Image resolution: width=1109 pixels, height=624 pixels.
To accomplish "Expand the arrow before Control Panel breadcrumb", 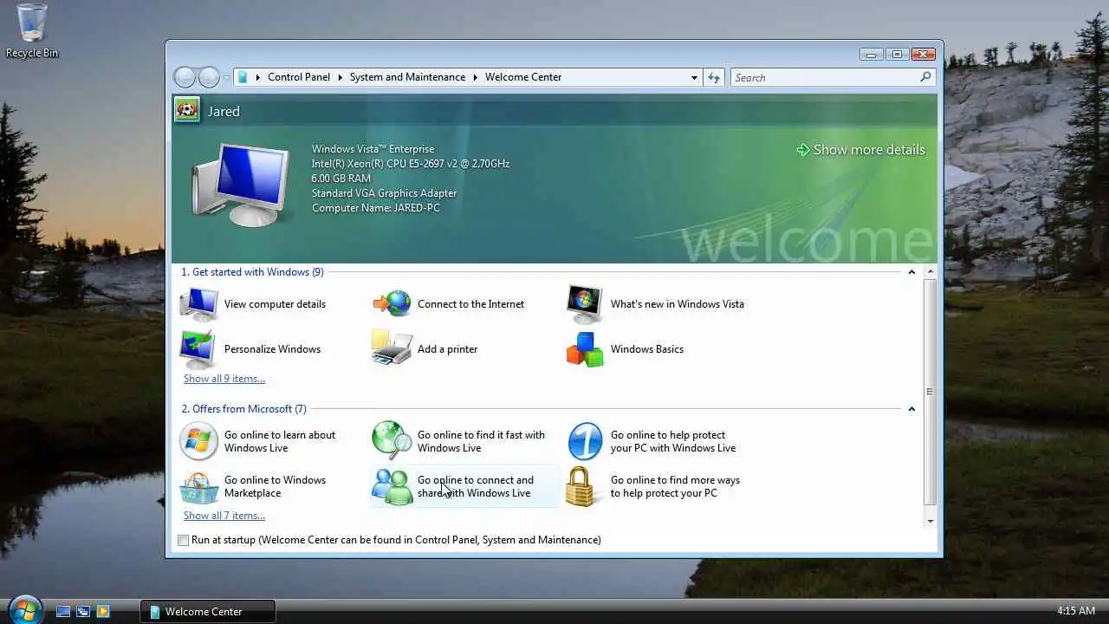I will click(257, 77).
